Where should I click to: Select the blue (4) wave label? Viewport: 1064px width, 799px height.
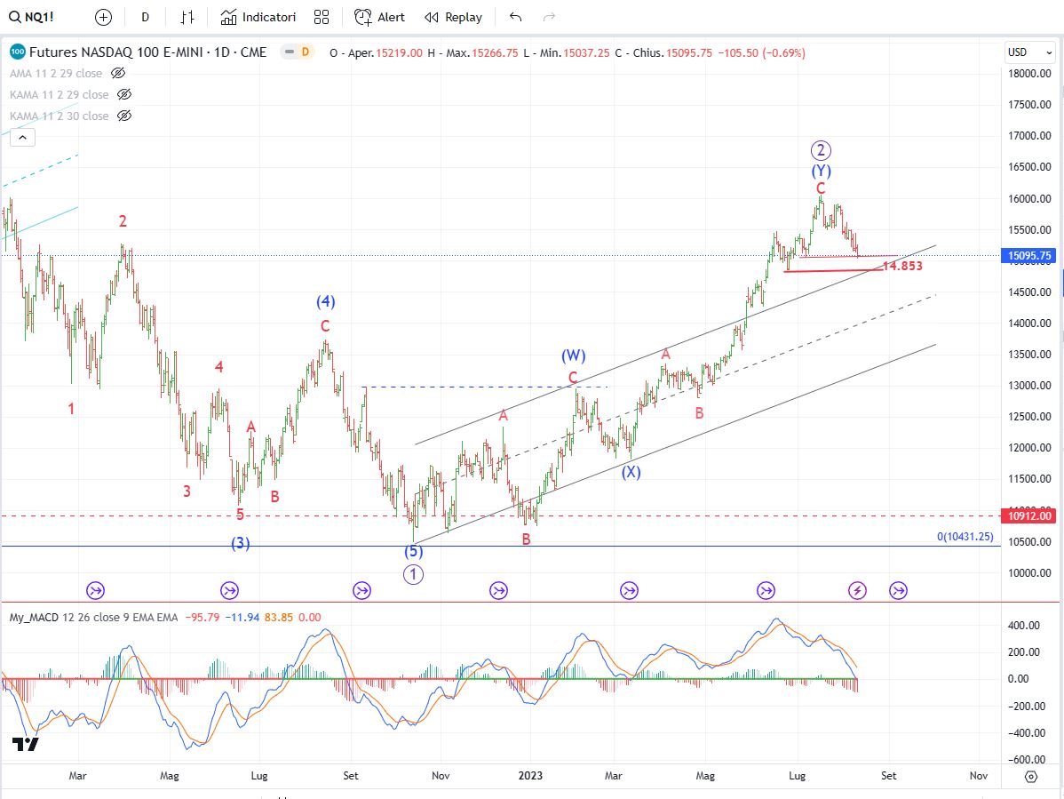pyautogui.click(x=326, y=301)
